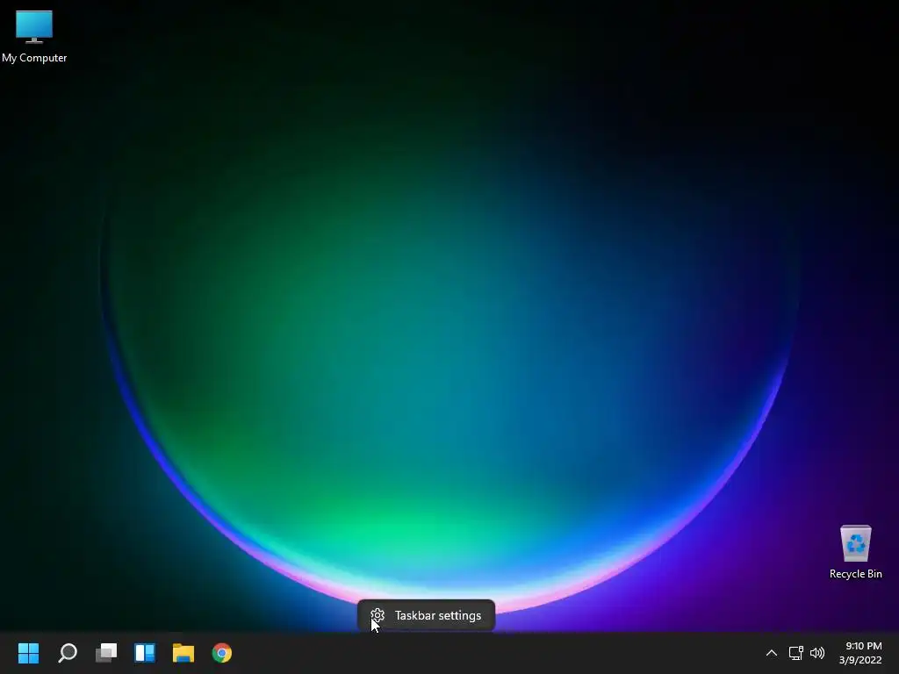The image size is (899, 674).
Task: Select My Computer desktop icon
Action: (x=34, y=36)
